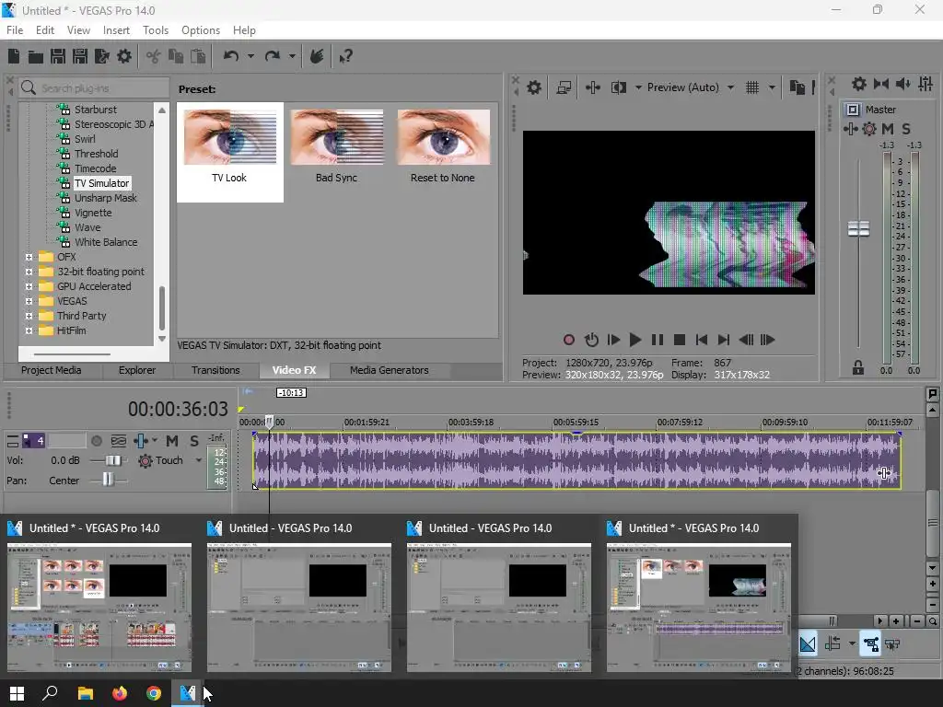The image size is (943, 707).
Task: Open the Tools menu
Action: 155,30
